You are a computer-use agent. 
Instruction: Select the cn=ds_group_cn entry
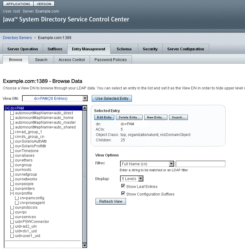point(30,137)
